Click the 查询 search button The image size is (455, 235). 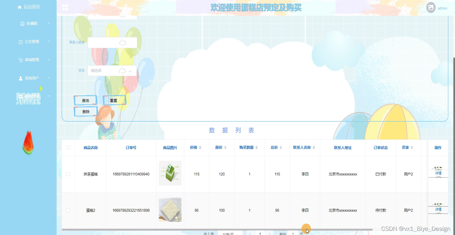pos(86,100)
